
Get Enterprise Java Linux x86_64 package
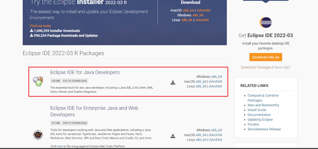(201, 140)
